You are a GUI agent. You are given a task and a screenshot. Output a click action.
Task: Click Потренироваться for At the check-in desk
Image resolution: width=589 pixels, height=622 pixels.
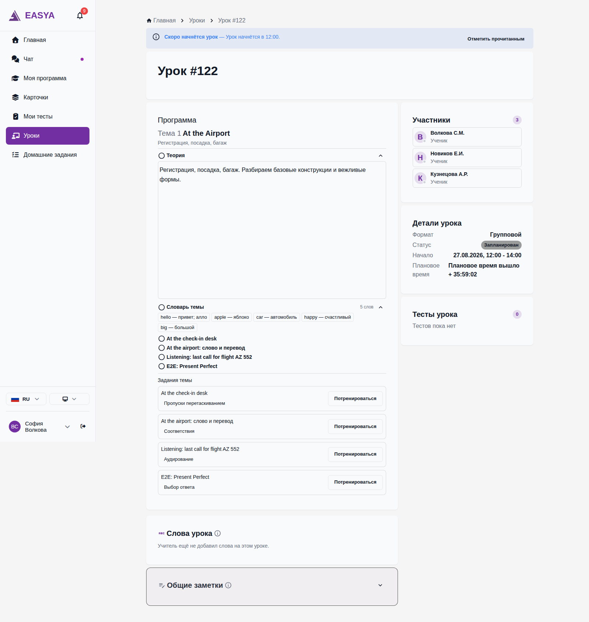[355, 399]
